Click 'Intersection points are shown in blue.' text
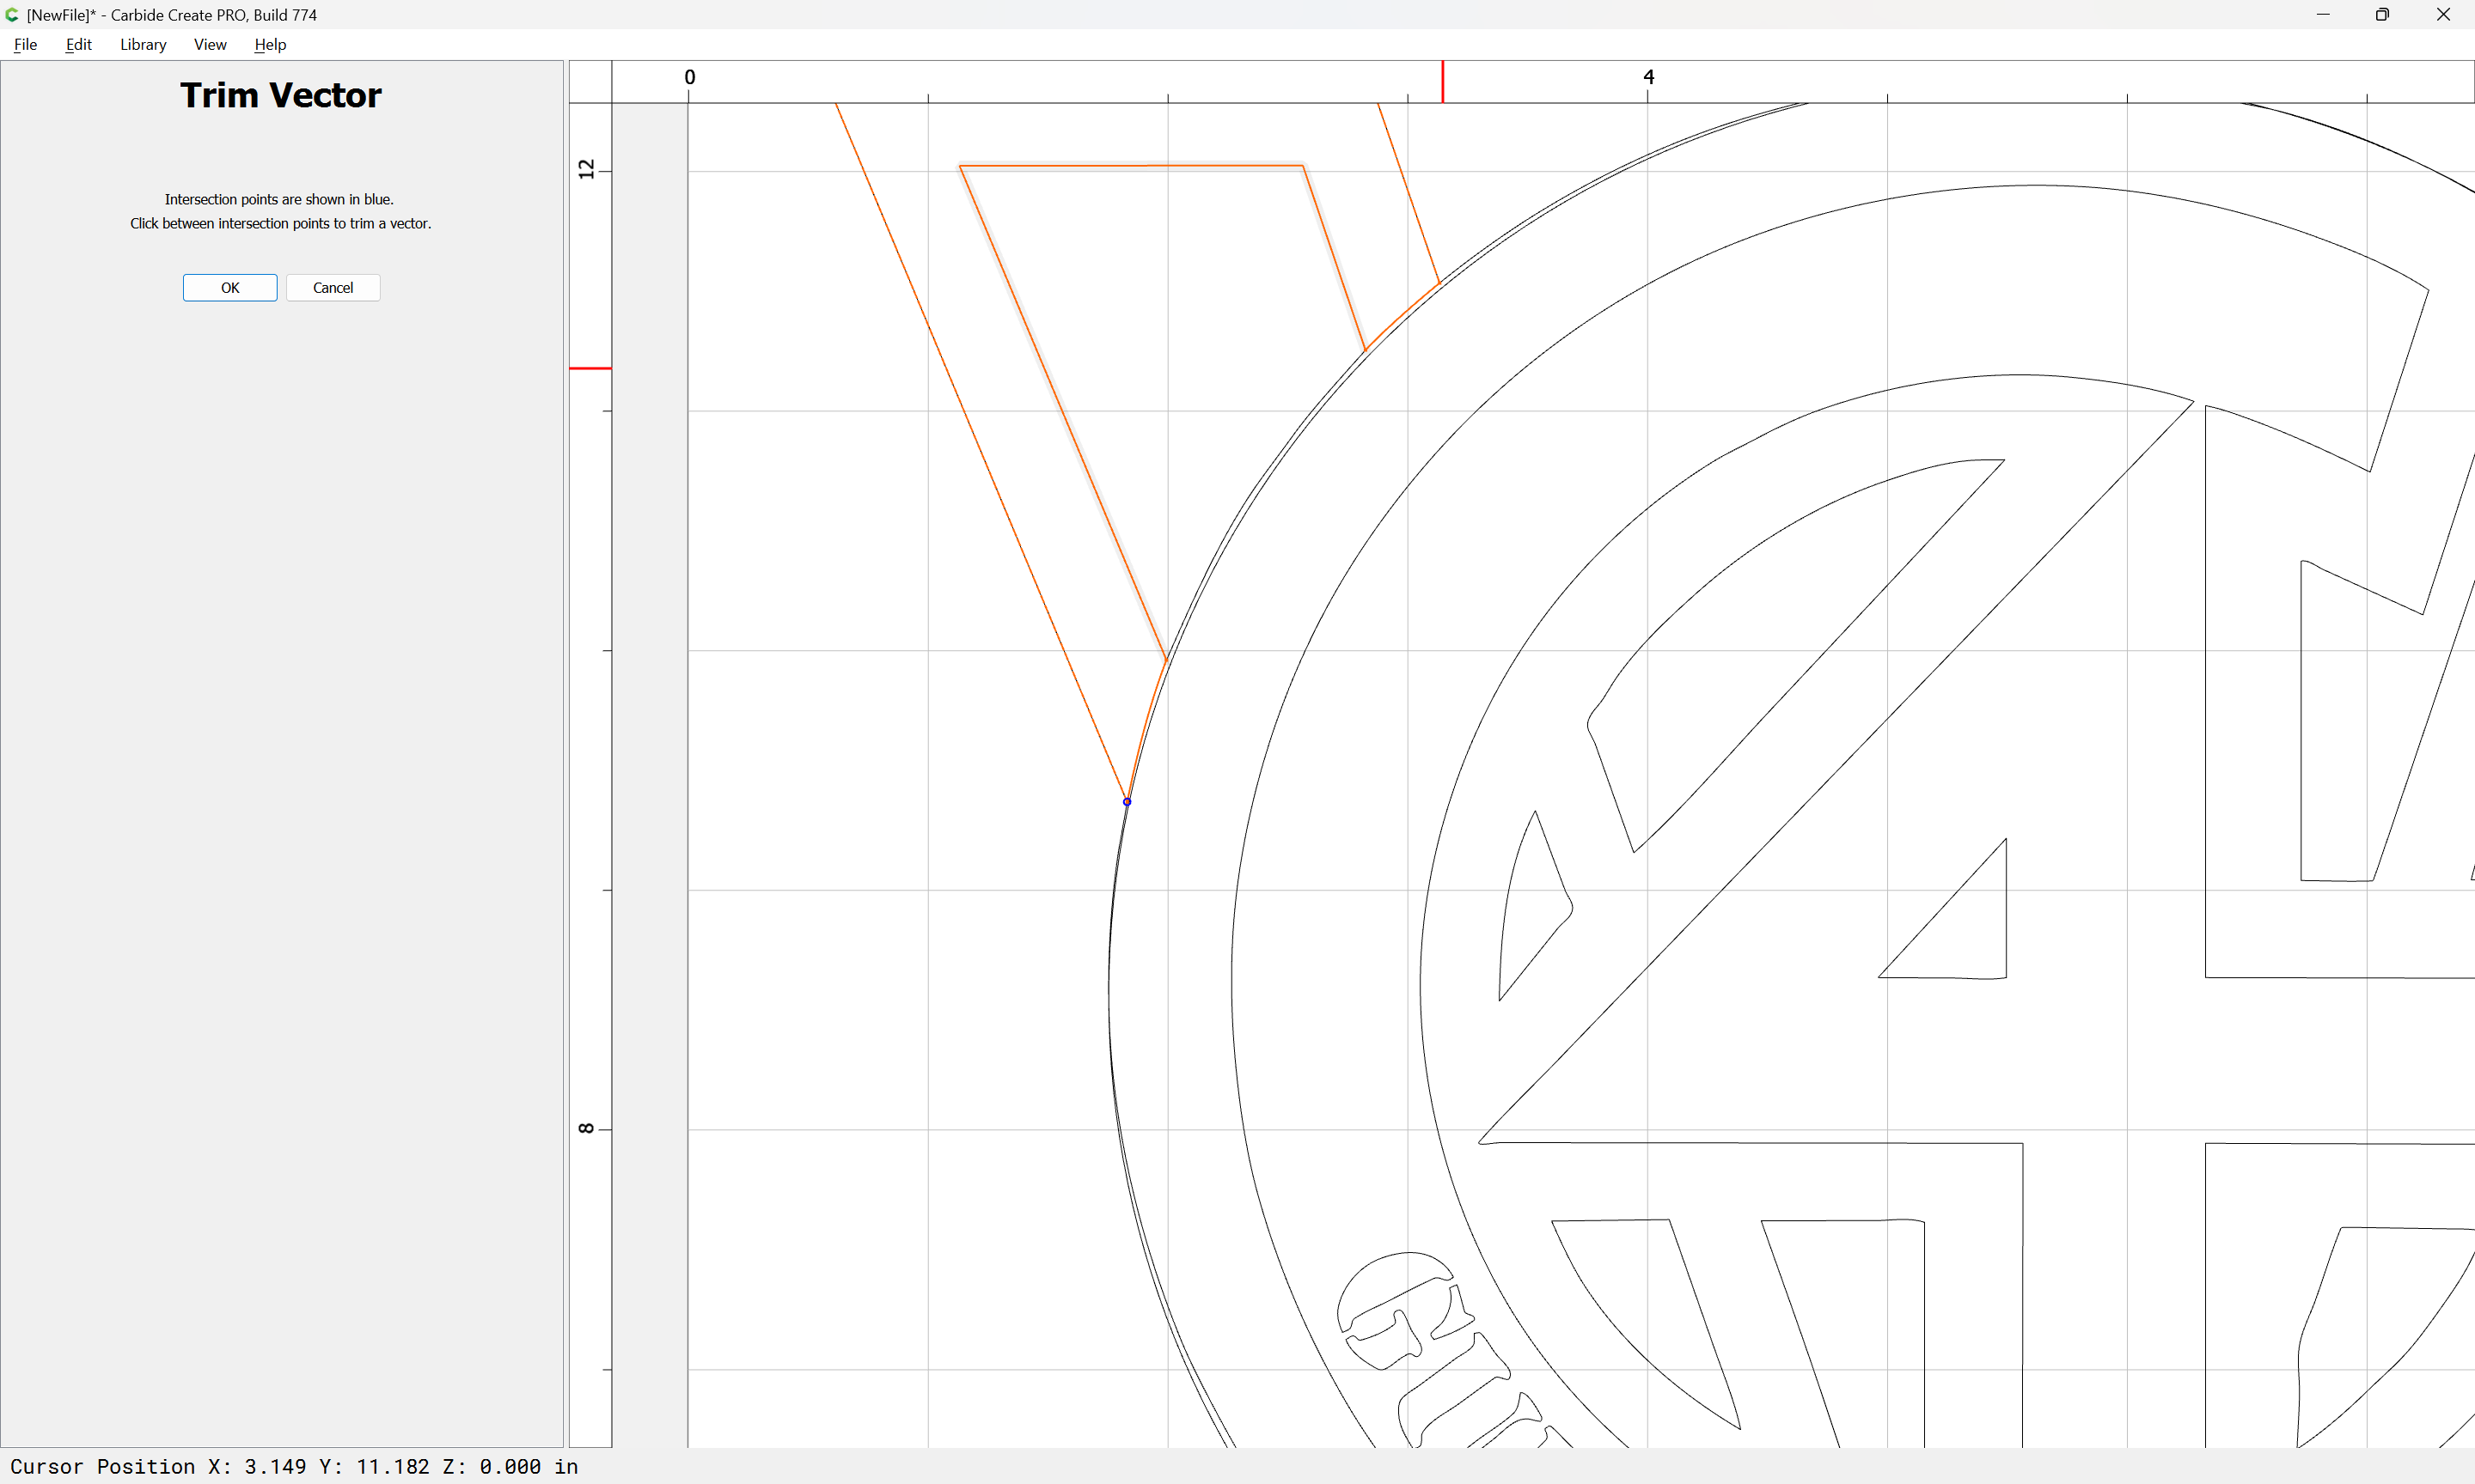Image resolution: width=2475 pixels, height=1484 pixels. 279,199
